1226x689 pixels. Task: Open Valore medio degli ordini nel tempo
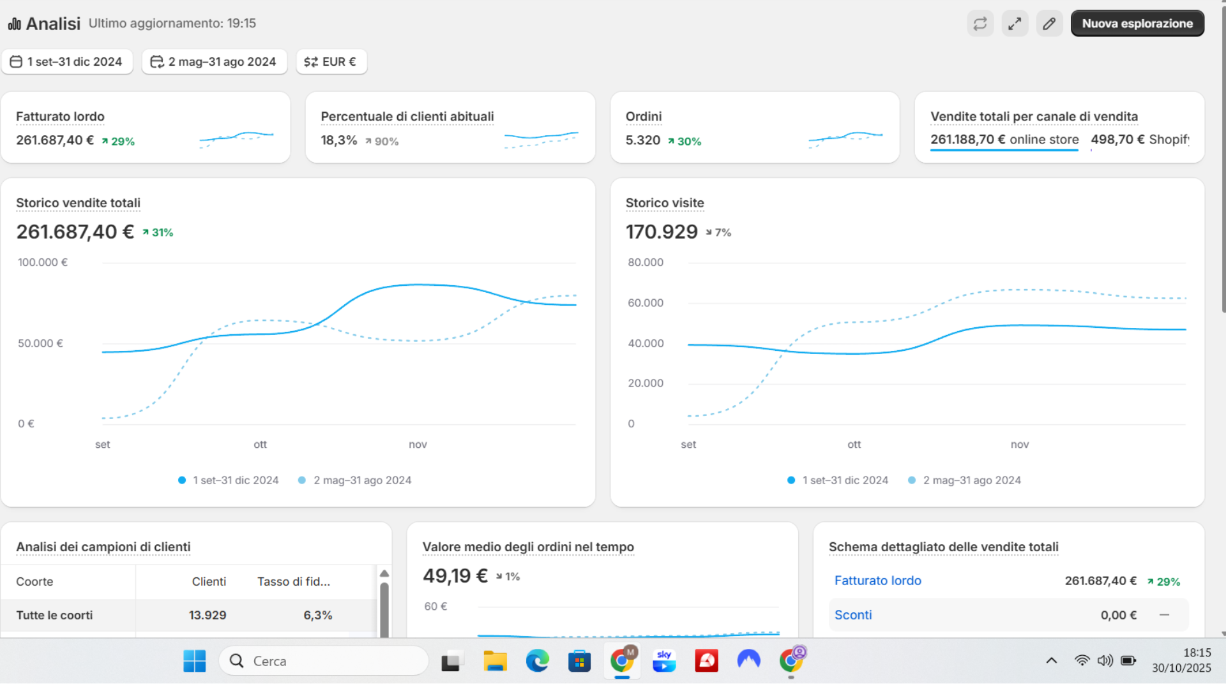coord(528,547)
